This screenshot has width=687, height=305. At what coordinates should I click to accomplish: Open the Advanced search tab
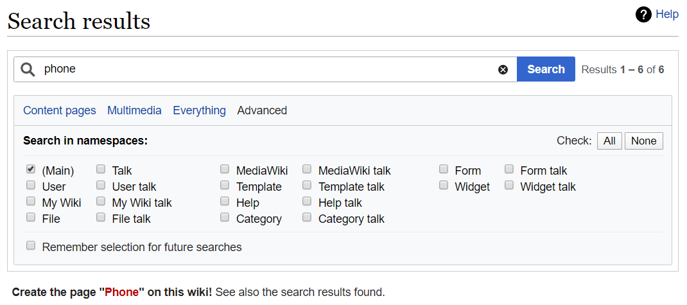tap(262, 110)
